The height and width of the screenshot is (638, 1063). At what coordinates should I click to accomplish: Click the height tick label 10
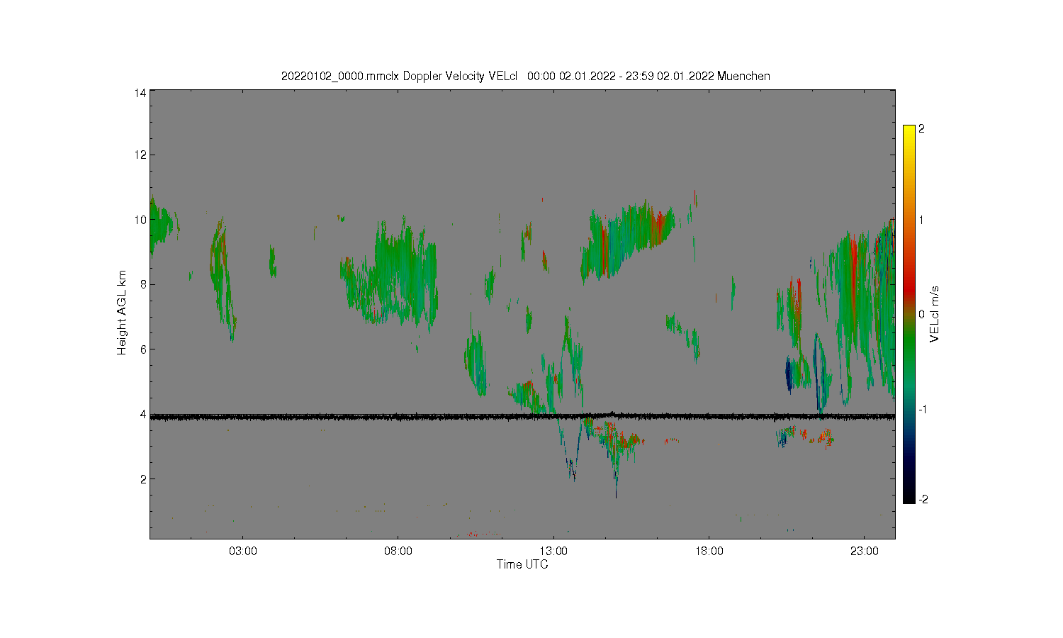(140, 220)
